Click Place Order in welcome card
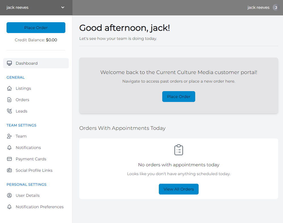This screenshot has height=223, width=283. (179, 97)
